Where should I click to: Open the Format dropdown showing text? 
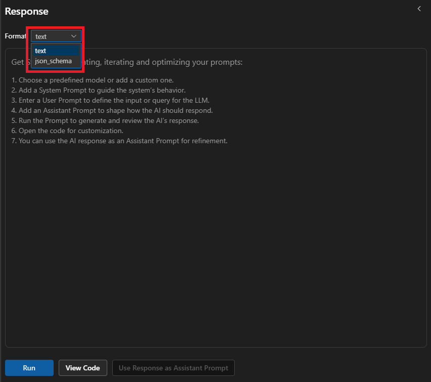56,36
